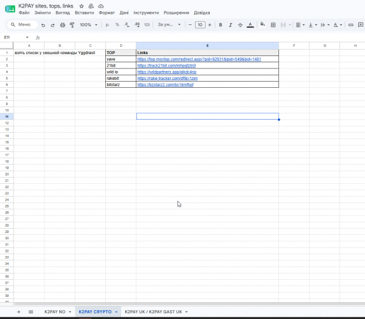Activate the paint format tool
Viewport: 365px width, 319px height.
(x=72, y=25)
